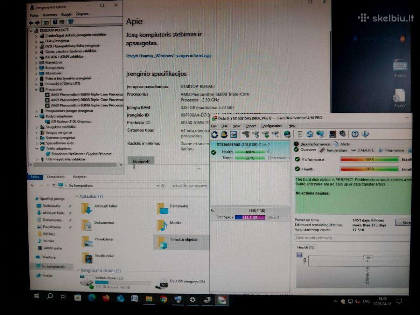
Task: Collapse the Aplankai (7) group in File Explorer
Action: click(x=77, y=196)
